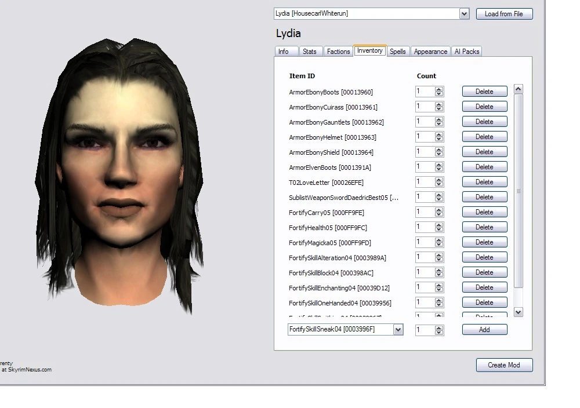This screenshot has width=580, height=408.
Task: Change the ArmorEbonyGauntlets count stepper
Action: tap(439, 122)
